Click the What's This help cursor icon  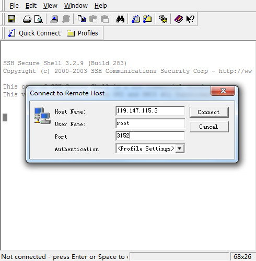click(190, 19)
